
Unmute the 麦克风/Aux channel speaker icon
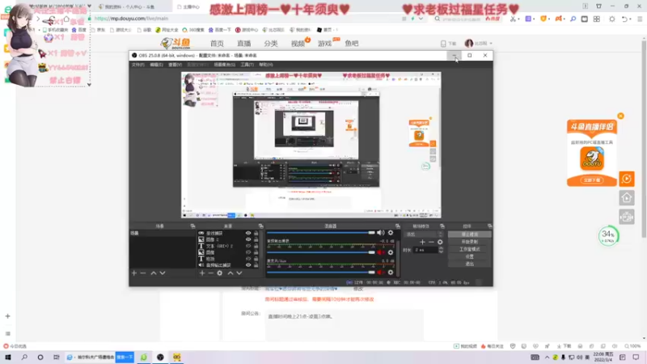(x=380, y=273)
